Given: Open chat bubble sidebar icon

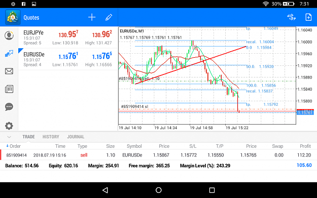Looking at the screenshot, I should [9, 107].
